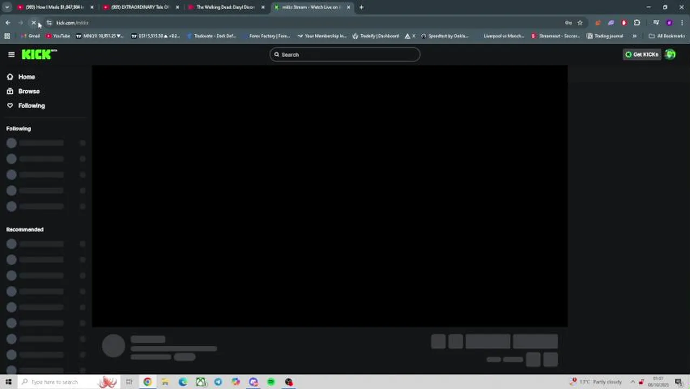
Task: Show hidden system tray icons
Action: [633, 382]
